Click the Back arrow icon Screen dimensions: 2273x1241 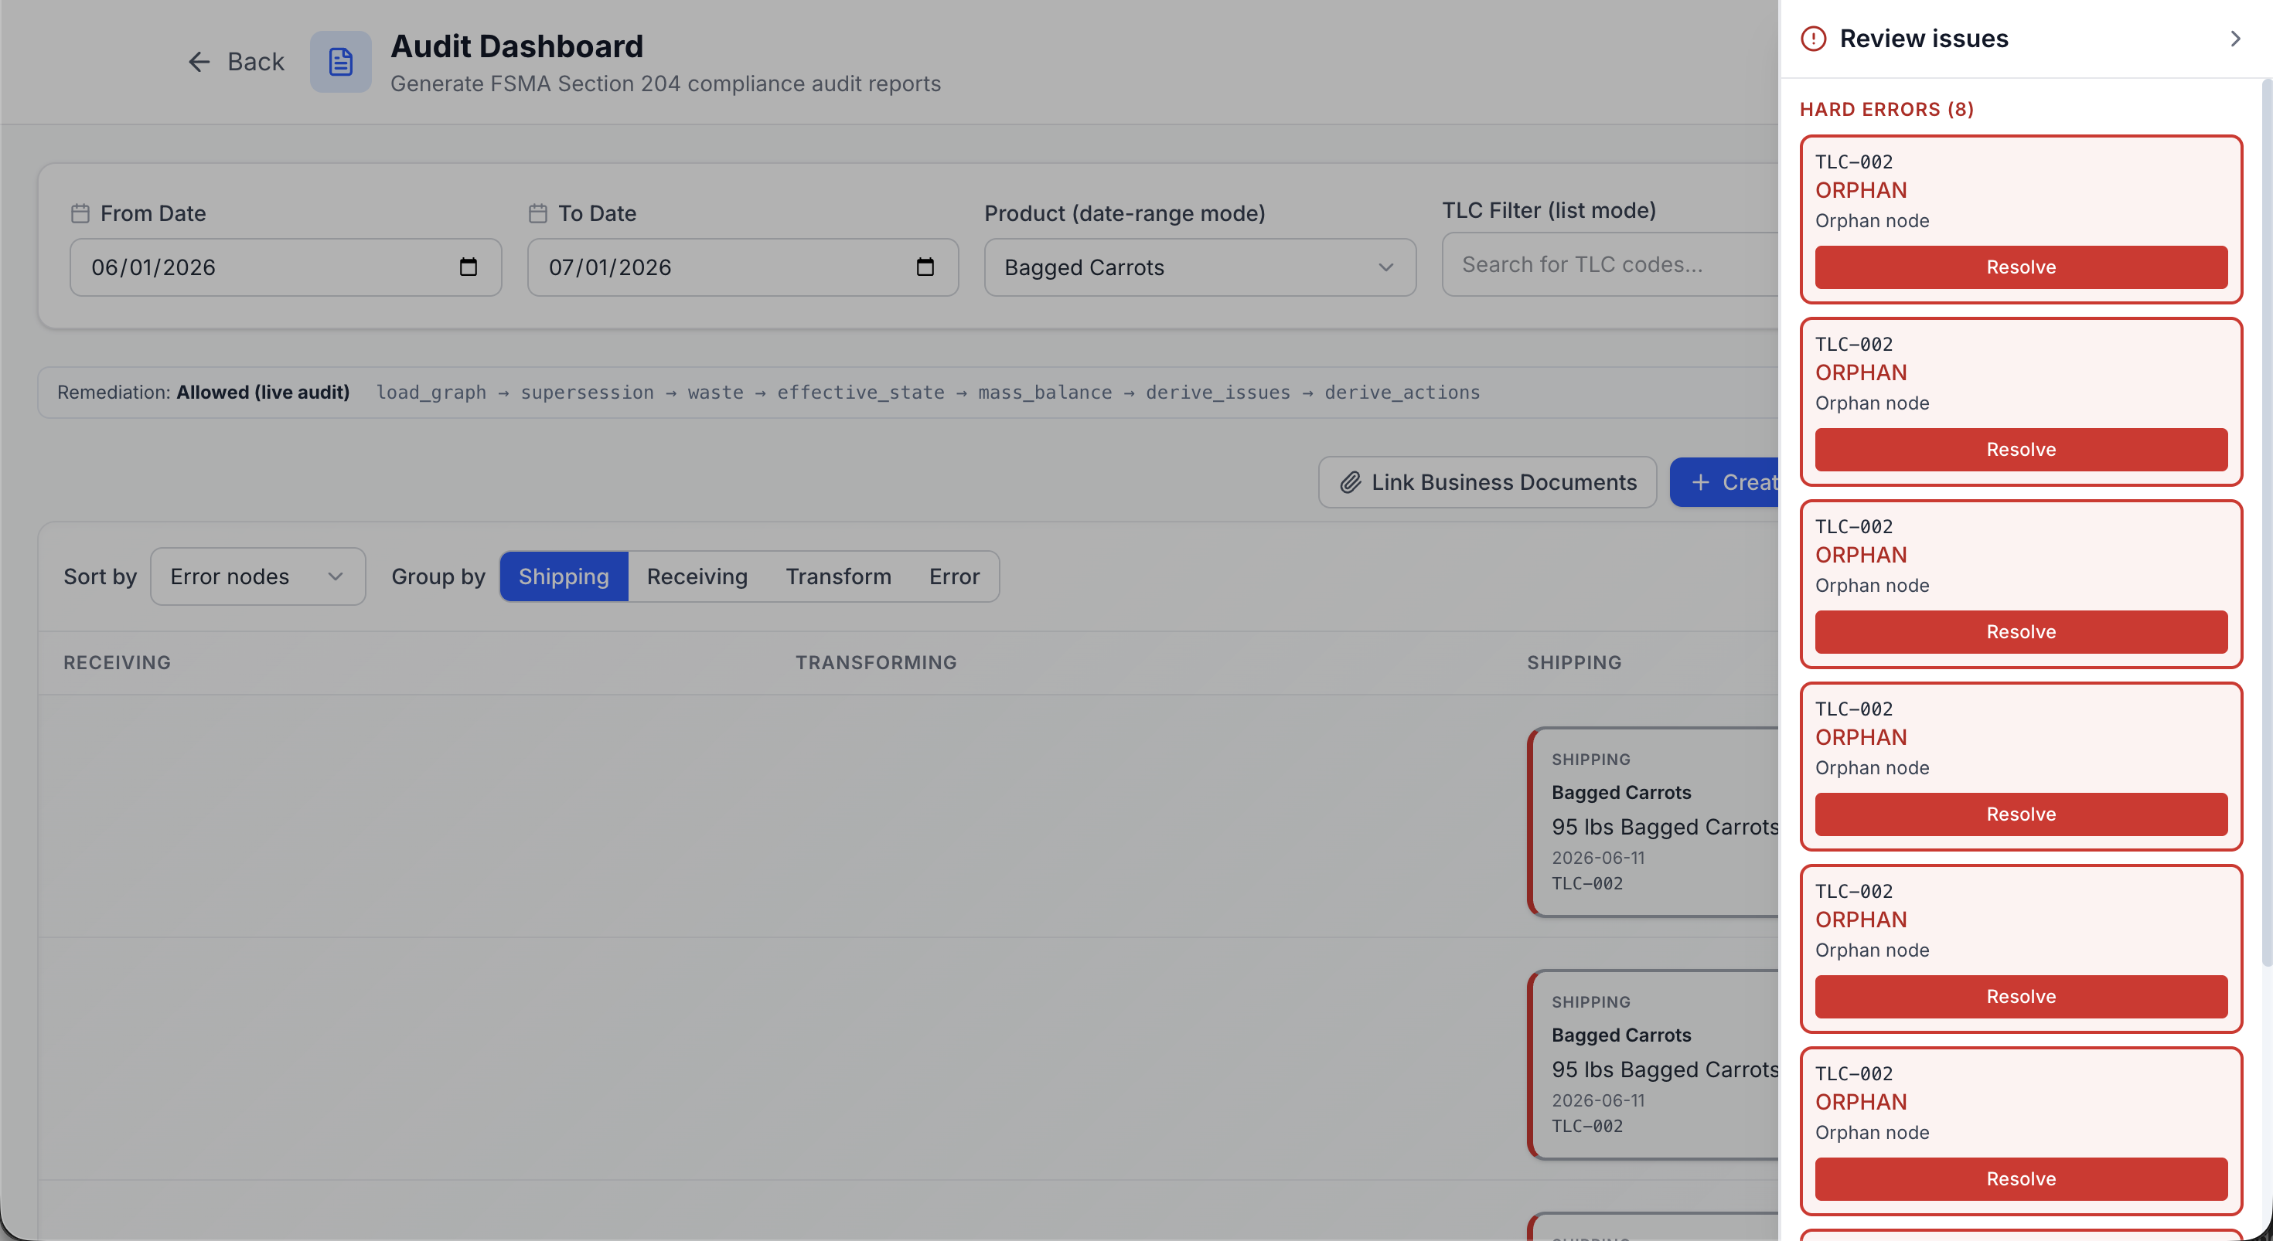pyautogui.click(x=199, y=62)
